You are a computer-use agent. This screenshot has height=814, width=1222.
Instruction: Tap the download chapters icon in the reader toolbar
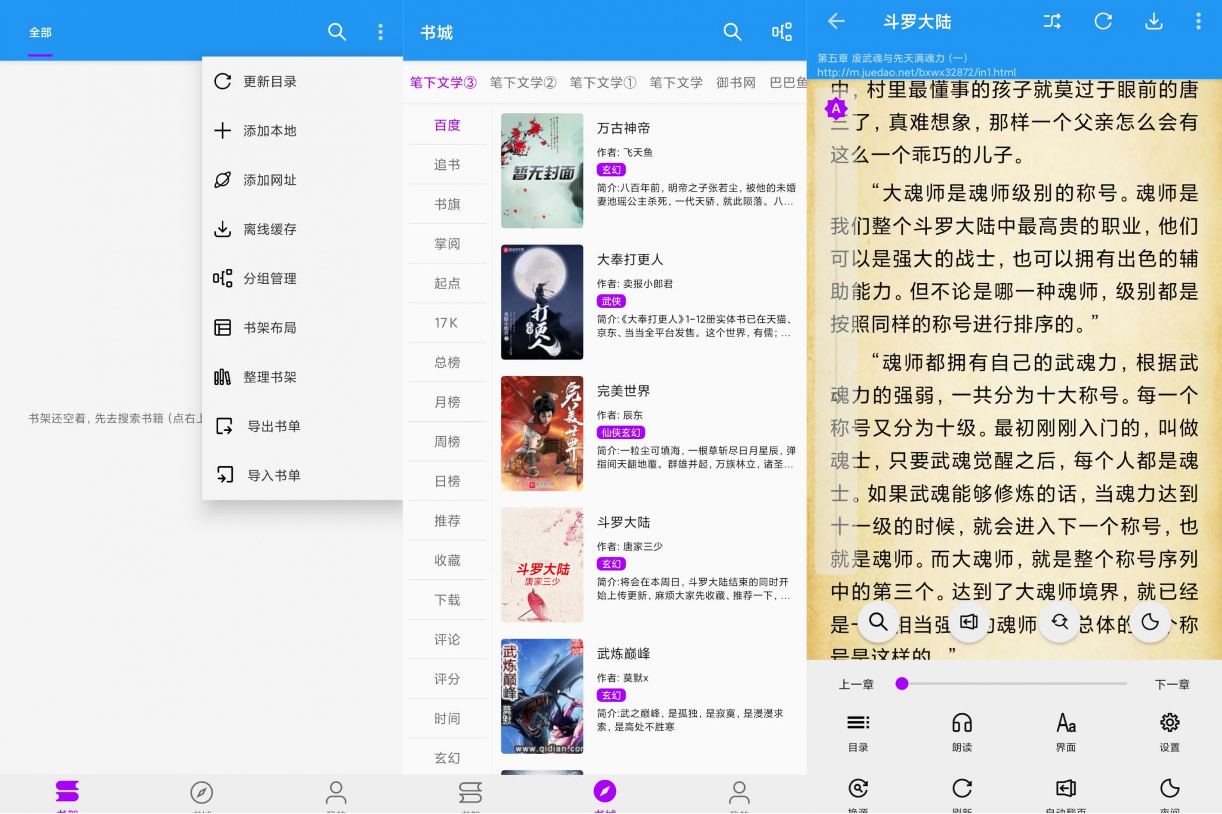(1153, 22)
